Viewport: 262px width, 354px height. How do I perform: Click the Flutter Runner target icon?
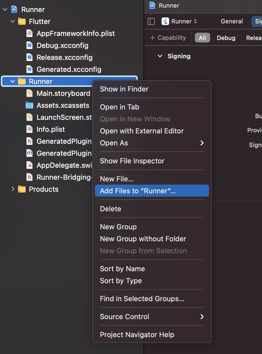165,21
